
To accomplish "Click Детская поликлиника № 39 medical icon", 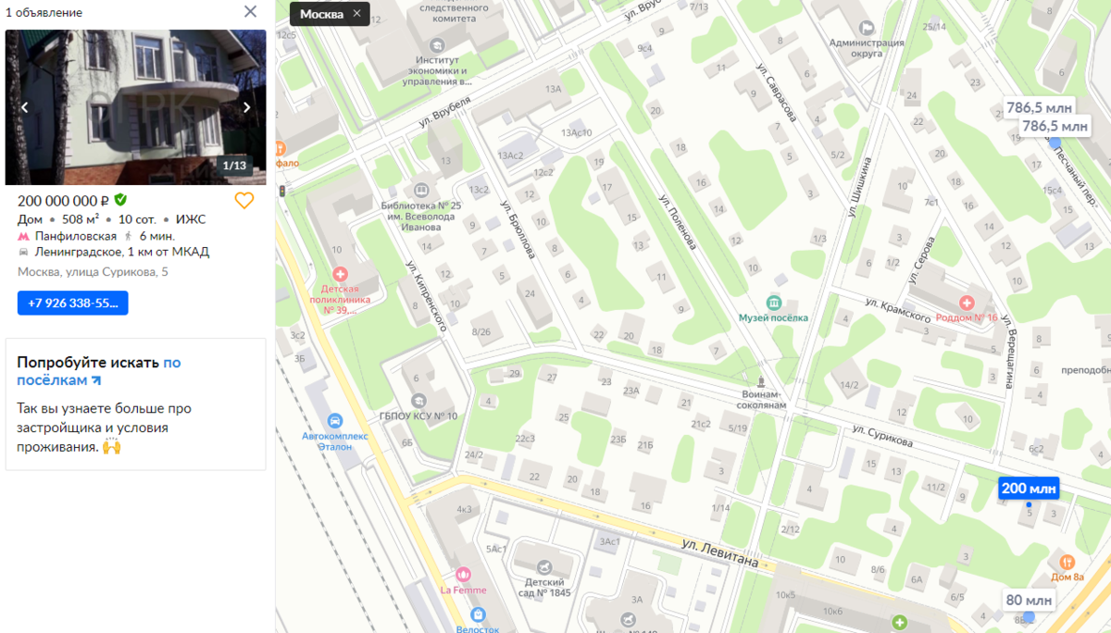I will click(x=340, y=275).
